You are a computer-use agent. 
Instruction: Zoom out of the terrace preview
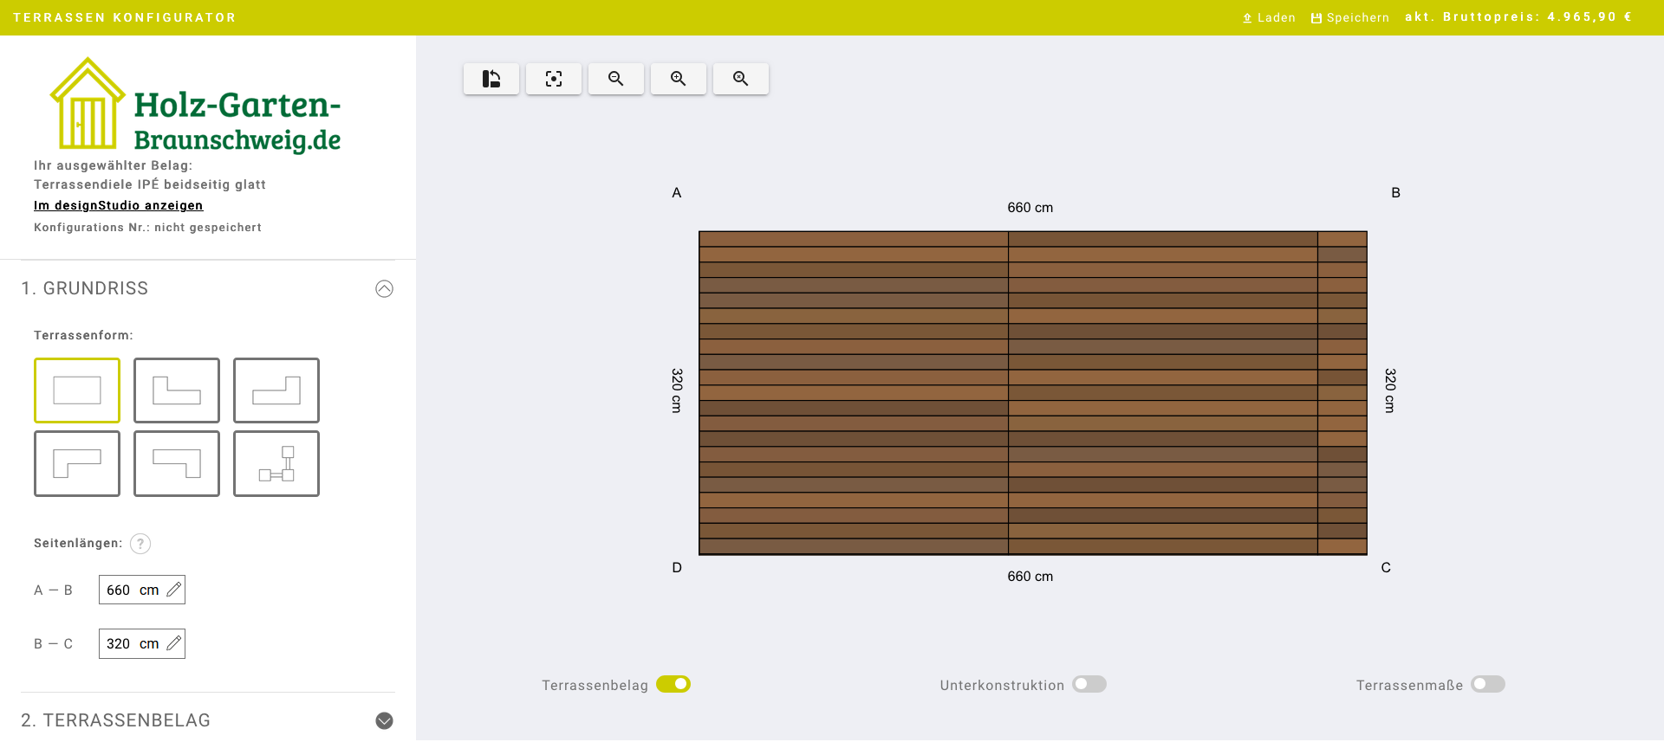pos(616,79)
